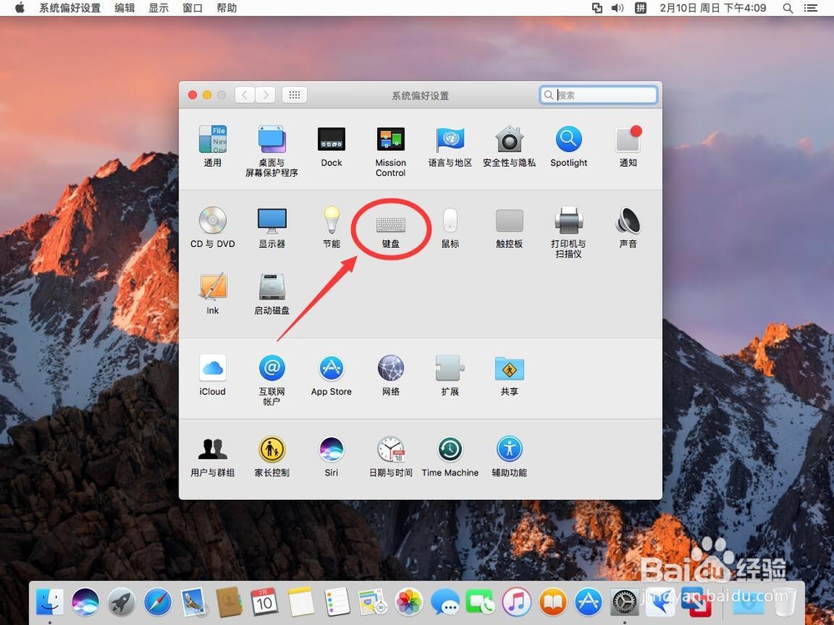This screenshot has width=834, height=625.
Task: Open FaceTime from the Dock
Action: click(480, 602)
